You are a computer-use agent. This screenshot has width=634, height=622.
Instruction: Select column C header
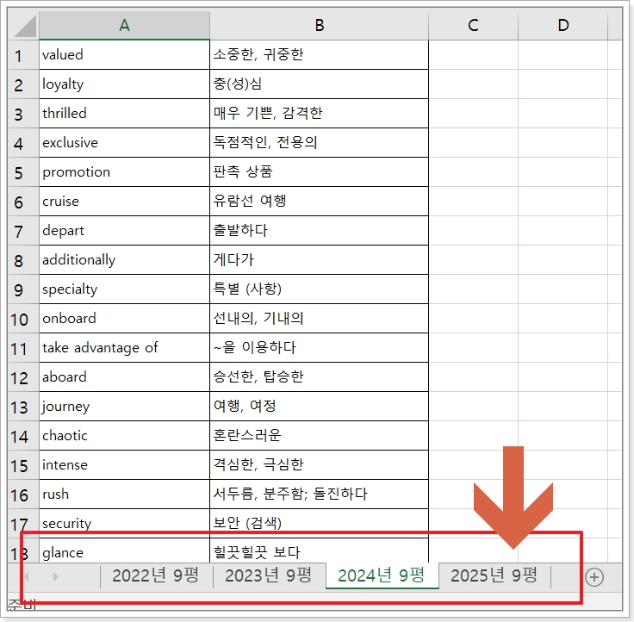click(473, 26)
